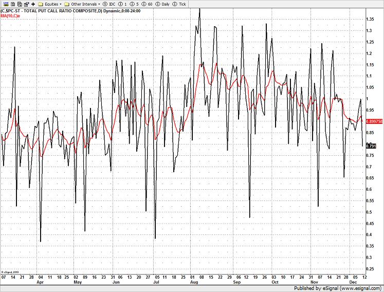Switch to the 60 minute interval
Image resolution: width=384 pixels, height=292 pixels.
click(x=147, y=4)
